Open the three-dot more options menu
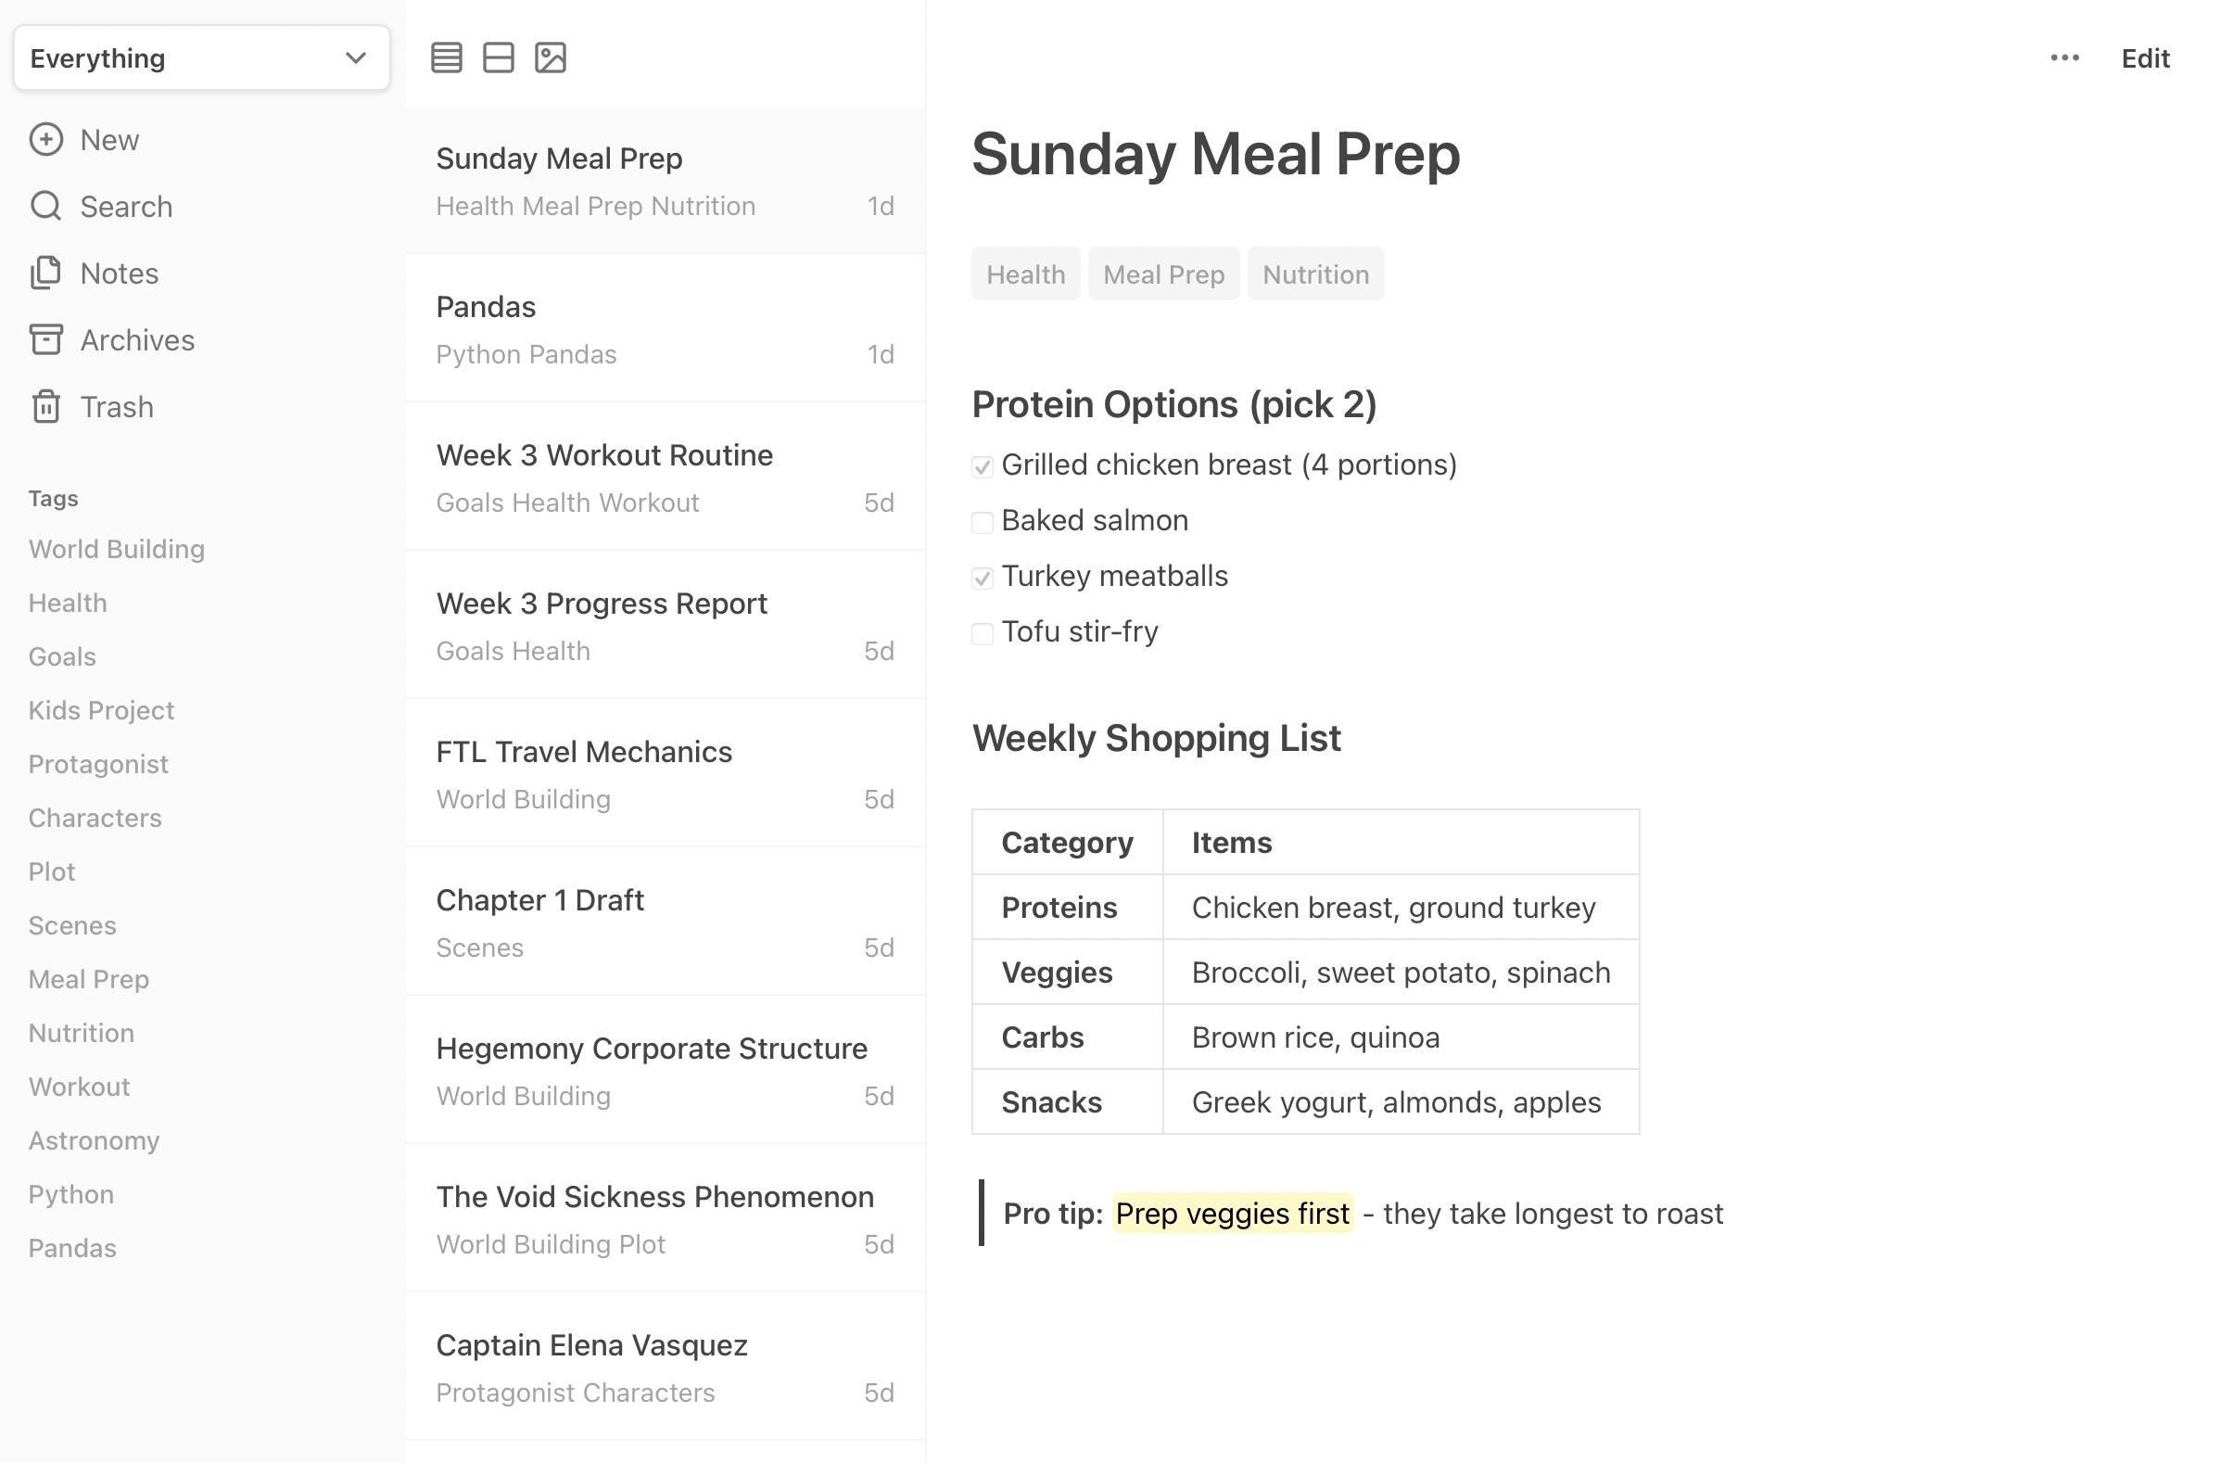The width and height of the screenshot is (2232, 1463). coord(2064,58)
